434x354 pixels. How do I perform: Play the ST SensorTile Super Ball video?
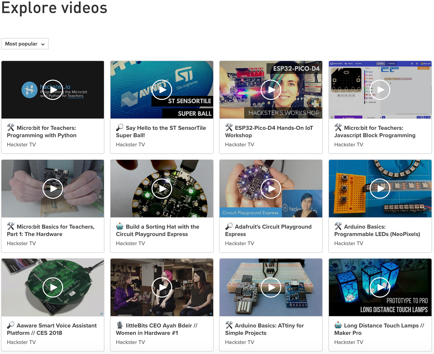pyautogui.click(x=162, y=90)
